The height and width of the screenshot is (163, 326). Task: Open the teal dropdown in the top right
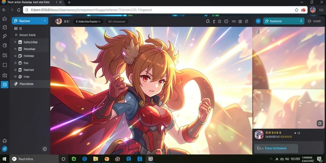pos(284,21)
